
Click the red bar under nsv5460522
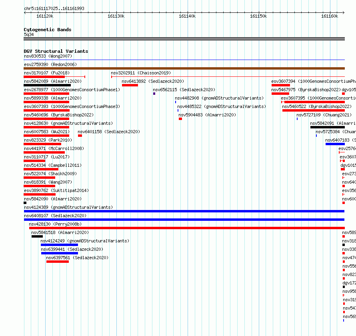tap(314, 110)
